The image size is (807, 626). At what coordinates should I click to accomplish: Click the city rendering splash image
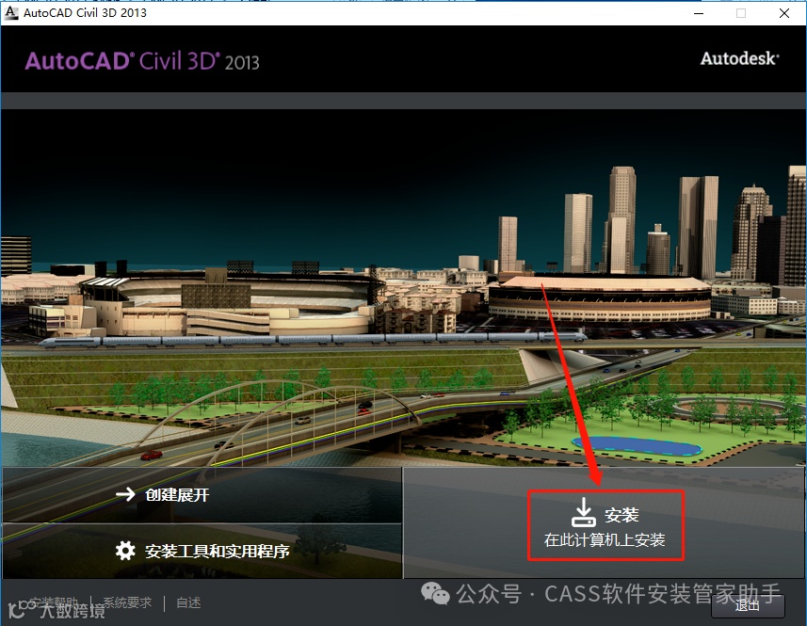point(403,288)
